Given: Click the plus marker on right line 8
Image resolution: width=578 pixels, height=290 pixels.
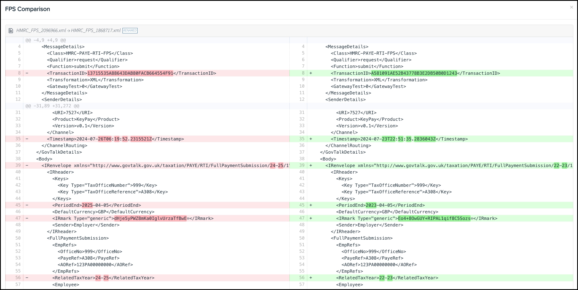Looking at the screenshot, I should click(x=311, y=73).
